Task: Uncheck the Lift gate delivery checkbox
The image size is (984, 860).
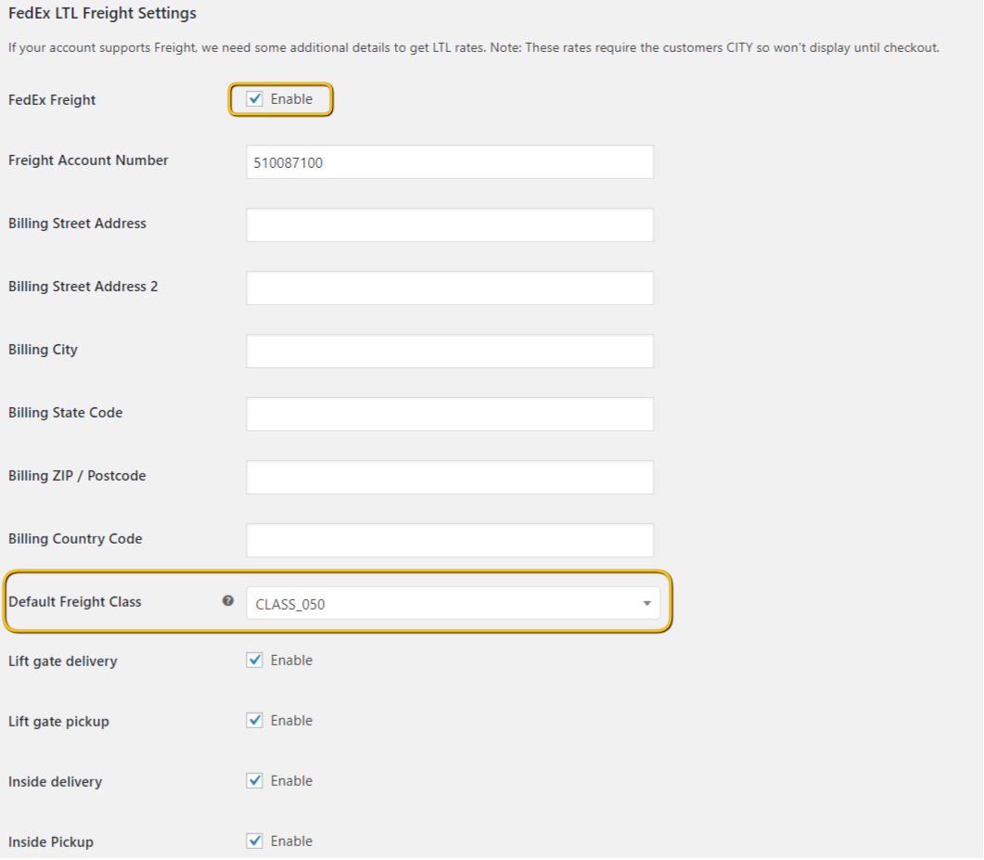Action: 254,661
